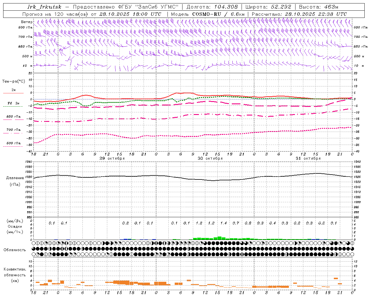This screenshot has width=369, height=295.
Task: Select the ЗапСиб УГМС provider text
Action: pyautogui.click(x=157, y=7)
